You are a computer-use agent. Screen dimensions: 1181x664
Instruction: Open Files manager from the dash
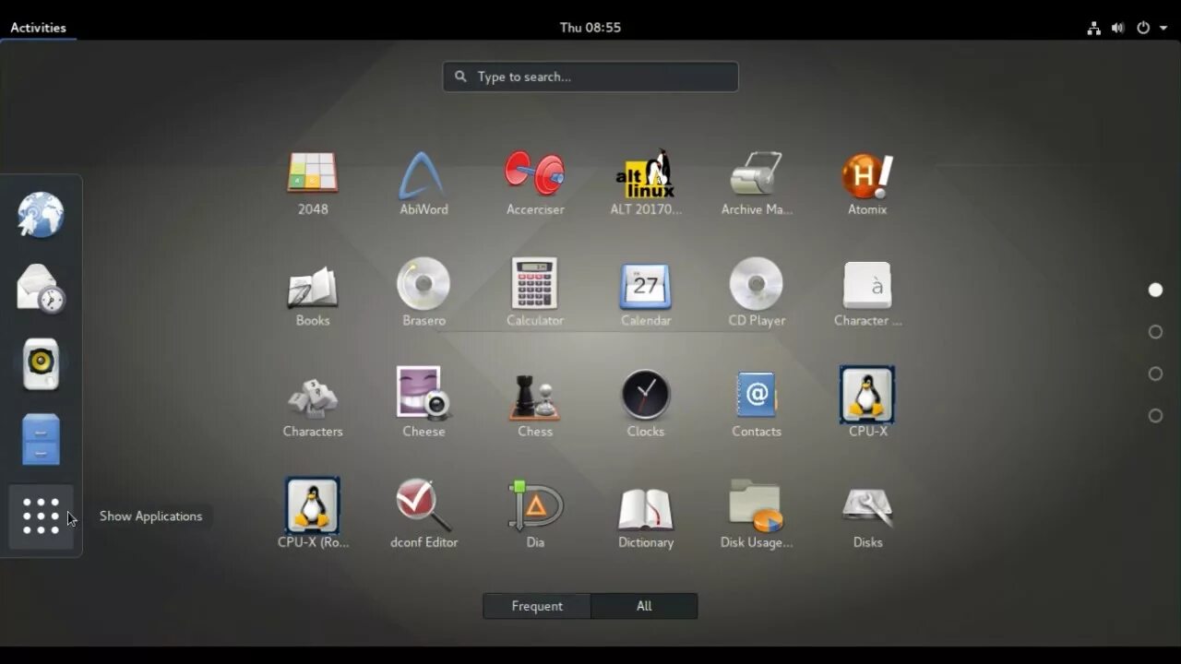click(41, 439)
